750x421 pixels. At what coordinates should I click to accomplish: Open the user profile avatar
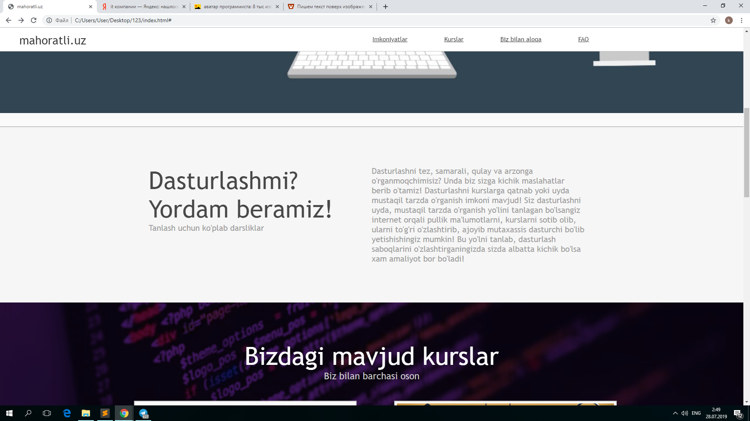729,20
